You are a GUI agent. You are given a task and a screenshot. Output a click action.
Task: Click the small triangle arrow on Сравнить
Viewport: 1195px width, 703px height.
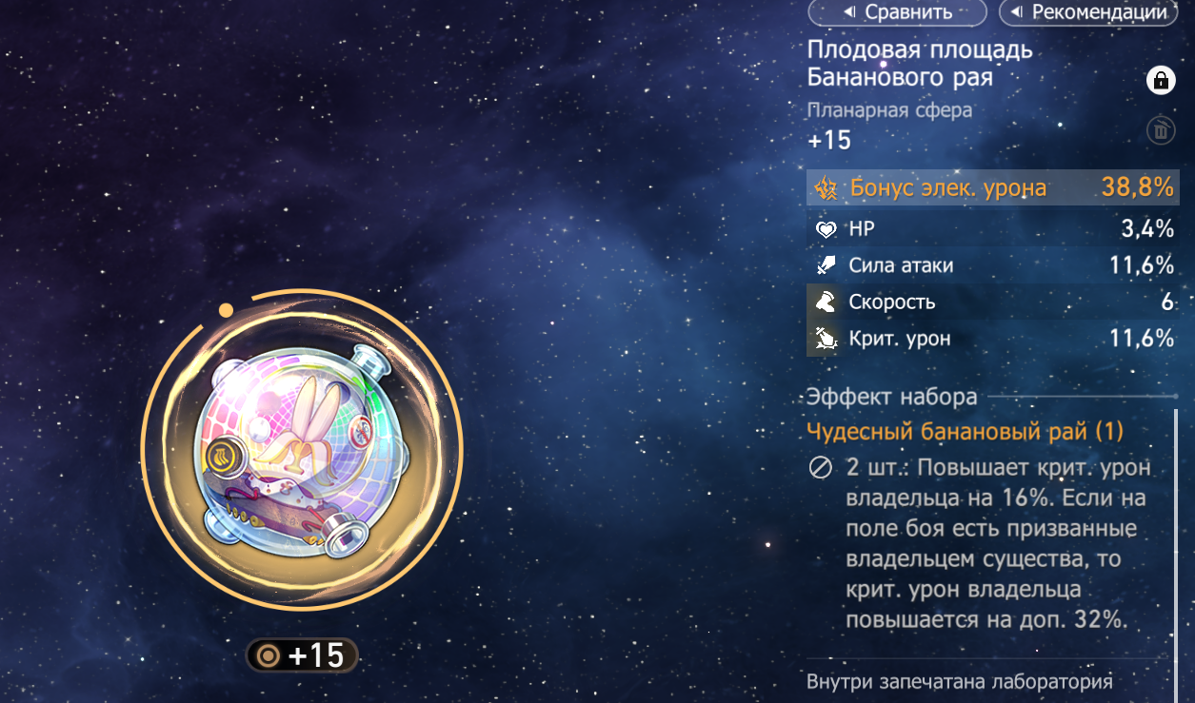848,12
